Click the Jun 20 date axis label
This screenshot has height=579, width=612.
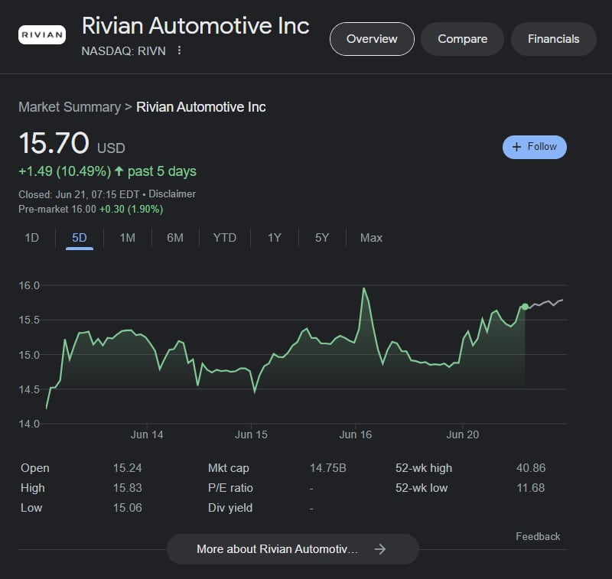[463, 434]
